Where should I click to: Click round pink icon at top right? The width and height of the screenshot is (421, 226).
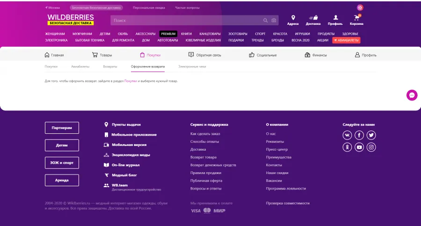pos(360,7)
